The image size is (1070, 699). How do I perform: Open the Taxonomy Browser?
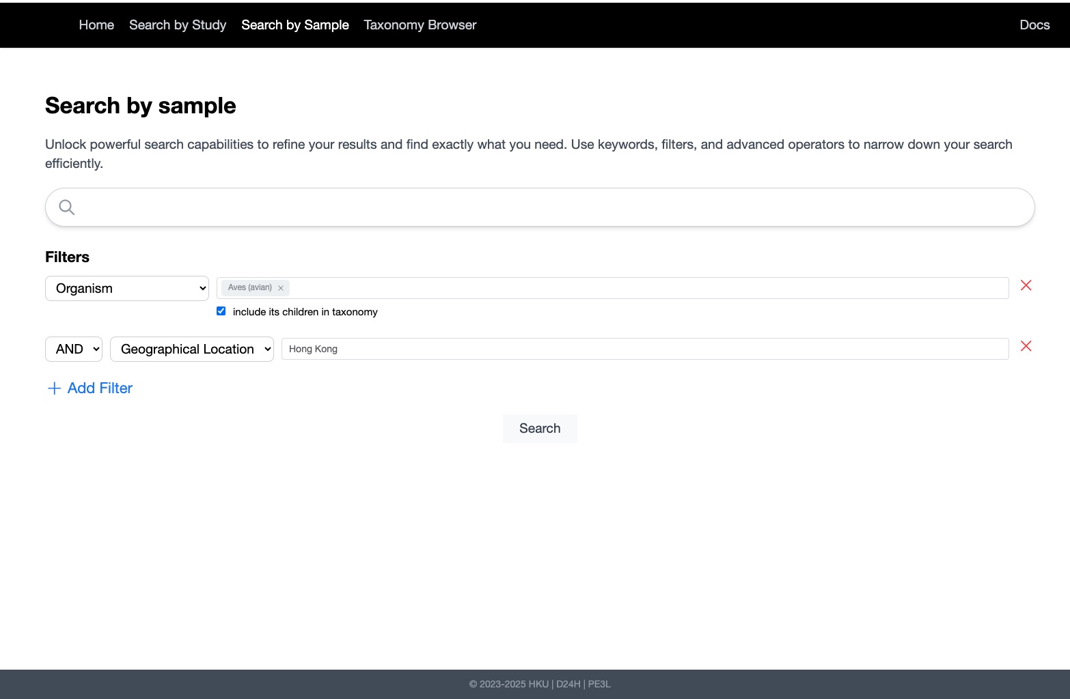click(420, 25)
